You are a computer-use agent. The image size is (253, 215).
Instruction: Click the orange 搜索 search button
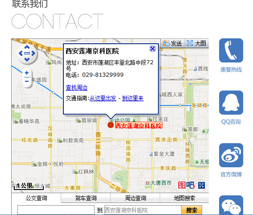pyautogui.click(x=192, y=210)
